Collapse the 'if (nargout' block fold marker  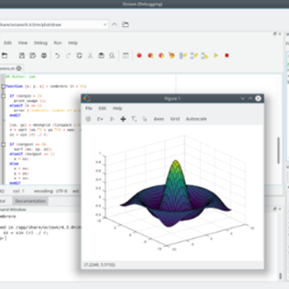click(x=3, y=144)
